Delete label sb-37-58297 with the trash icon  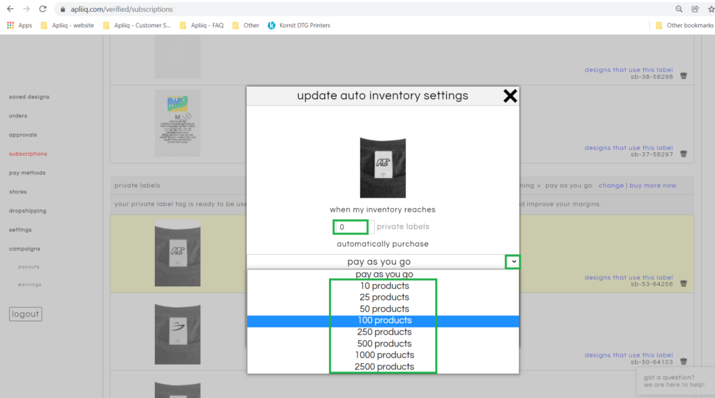(684, 154)
